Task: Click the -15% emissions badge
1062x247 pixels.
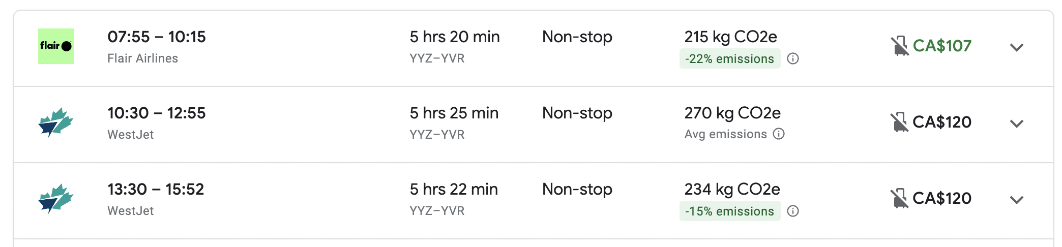Action: point(729,211)
